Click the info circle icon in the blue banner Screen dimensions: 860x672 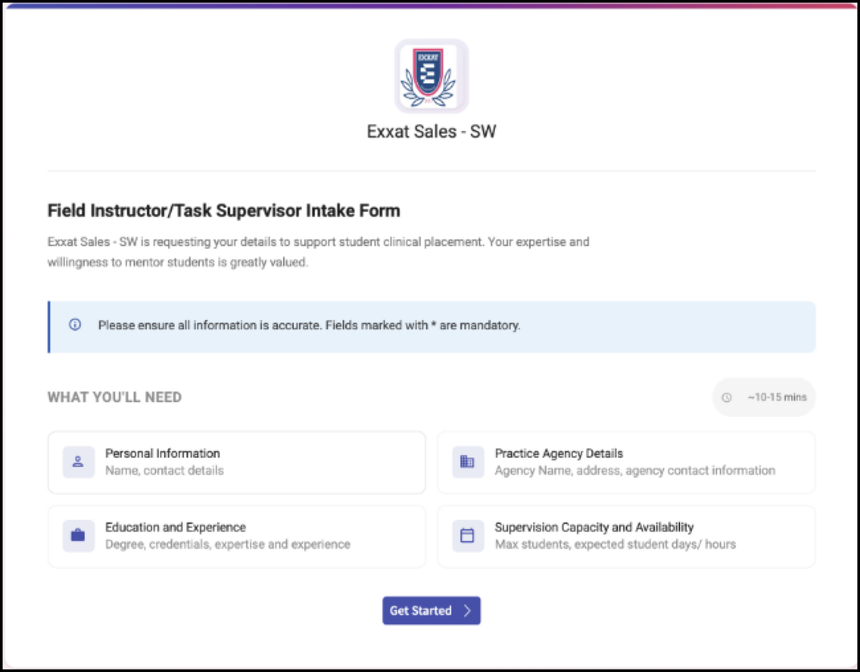tap(75, 325)
